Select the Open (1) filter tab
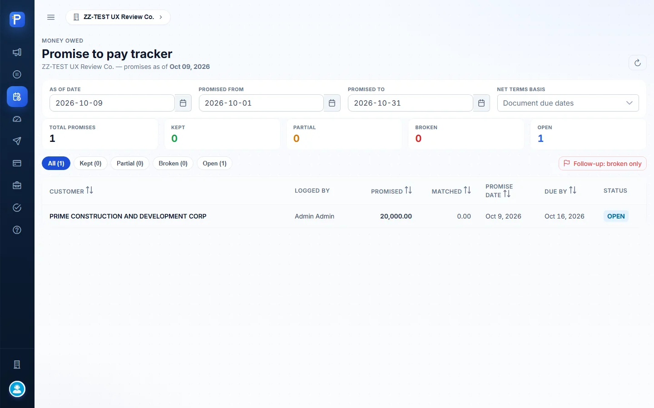654x408 pixels. tap(214, 163)
